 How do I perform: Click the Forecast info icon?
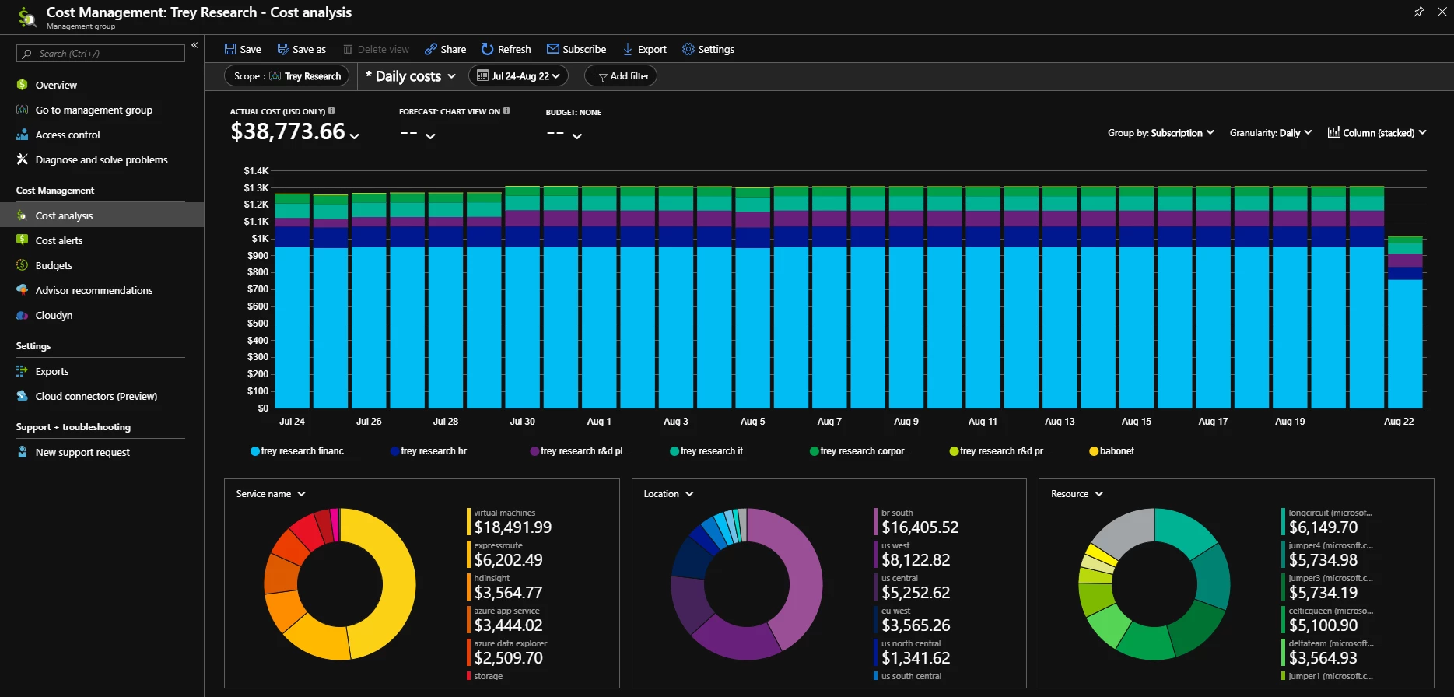coord(506,110)
